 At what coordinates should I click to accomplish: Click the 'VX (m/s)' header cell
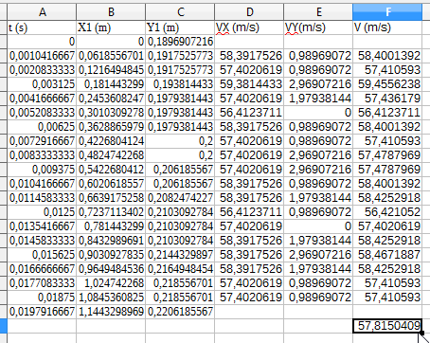249,27
